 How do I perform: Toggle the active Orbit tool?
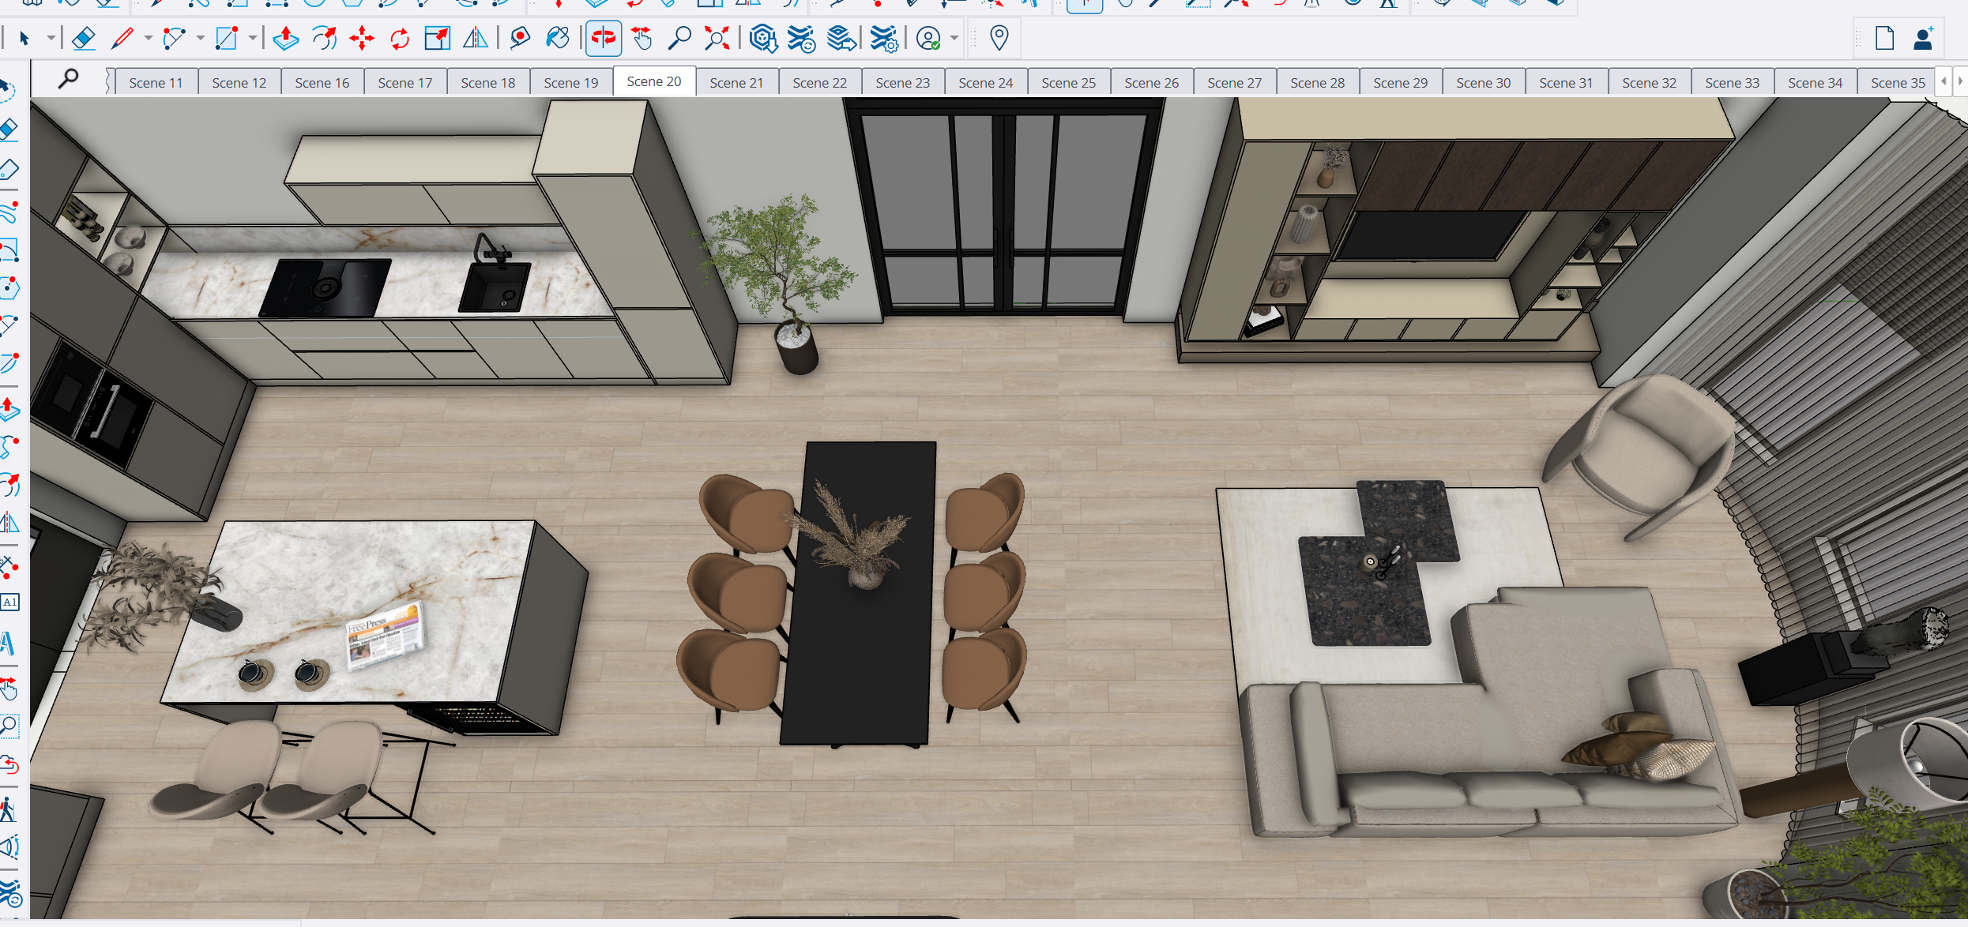[604, 38]
